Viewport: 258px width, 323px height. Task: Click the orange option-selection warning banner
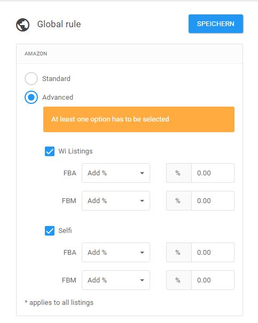click(139, 119)
